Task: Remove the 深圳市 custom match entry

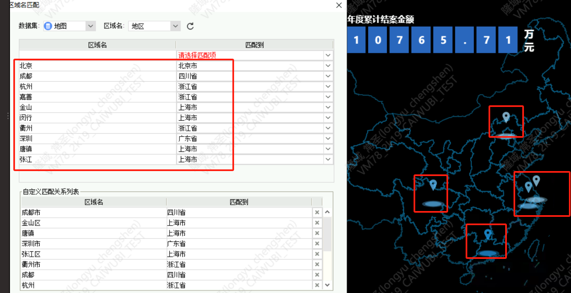Action: (317, 243)
